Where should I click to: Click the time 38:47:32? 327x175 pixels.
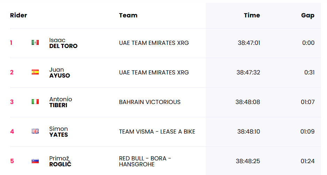[x=248, y=72]
